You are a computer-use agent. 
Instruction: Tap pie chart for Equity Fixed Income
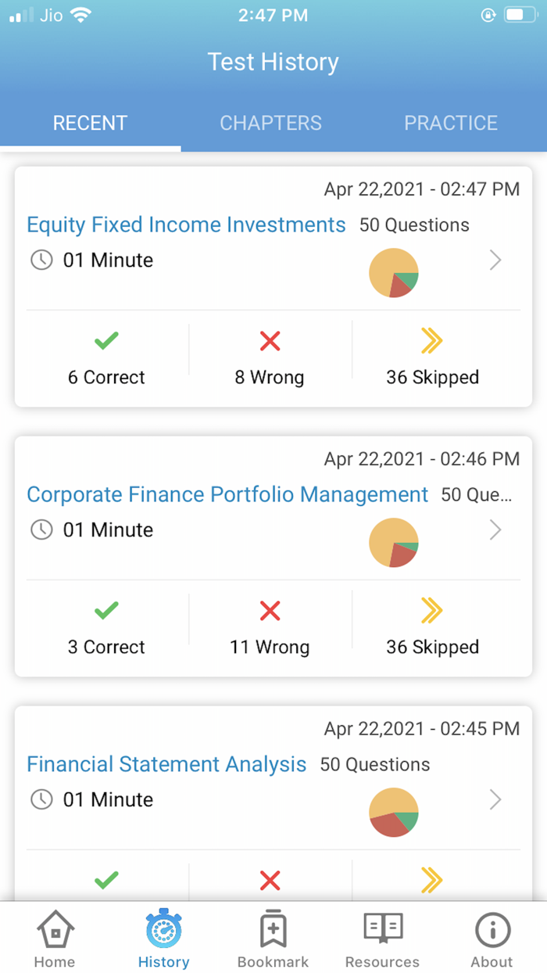point(394,273)
